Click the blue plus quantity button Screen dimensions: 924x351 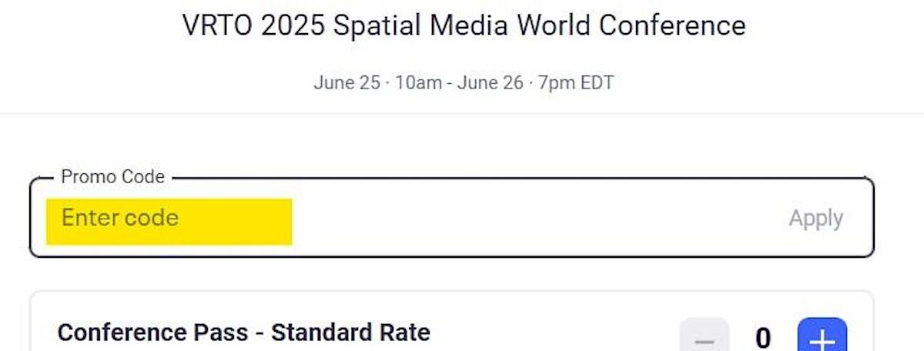[822, 337]
